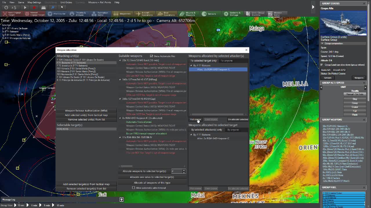
Task: Toggle the Show Automatic Fire checkbox
Action: pos(151,56)
